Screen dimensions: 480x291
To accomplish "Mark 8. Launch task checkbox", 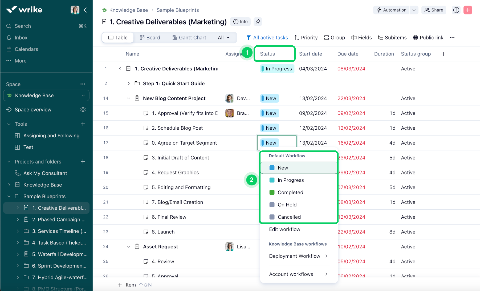I will 146,232.
